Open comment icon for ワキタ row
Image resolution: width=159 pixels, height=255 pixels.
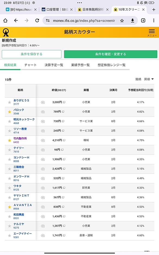pos(43,188)
